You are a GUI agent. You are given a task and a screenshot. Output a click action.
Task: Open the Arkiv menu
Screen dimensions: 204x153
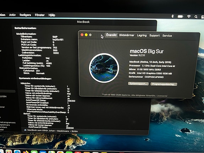pos(12,15)
